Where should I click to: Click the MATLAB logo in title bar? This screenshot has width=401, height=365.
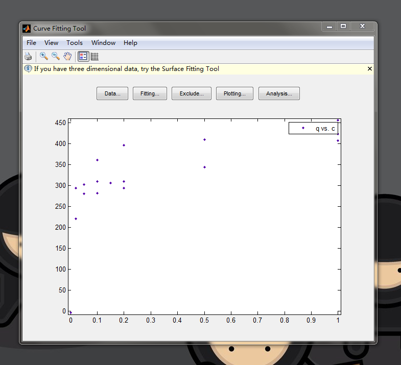(x=27, y=29)
